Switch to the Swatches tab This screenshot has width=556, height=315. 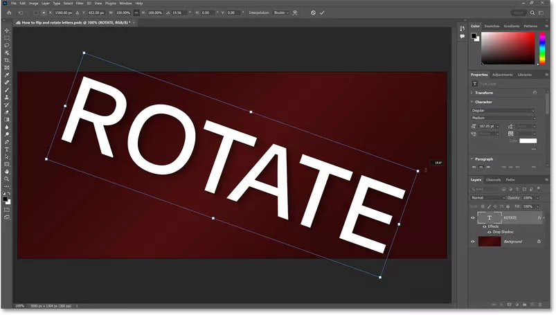[492, 26]
